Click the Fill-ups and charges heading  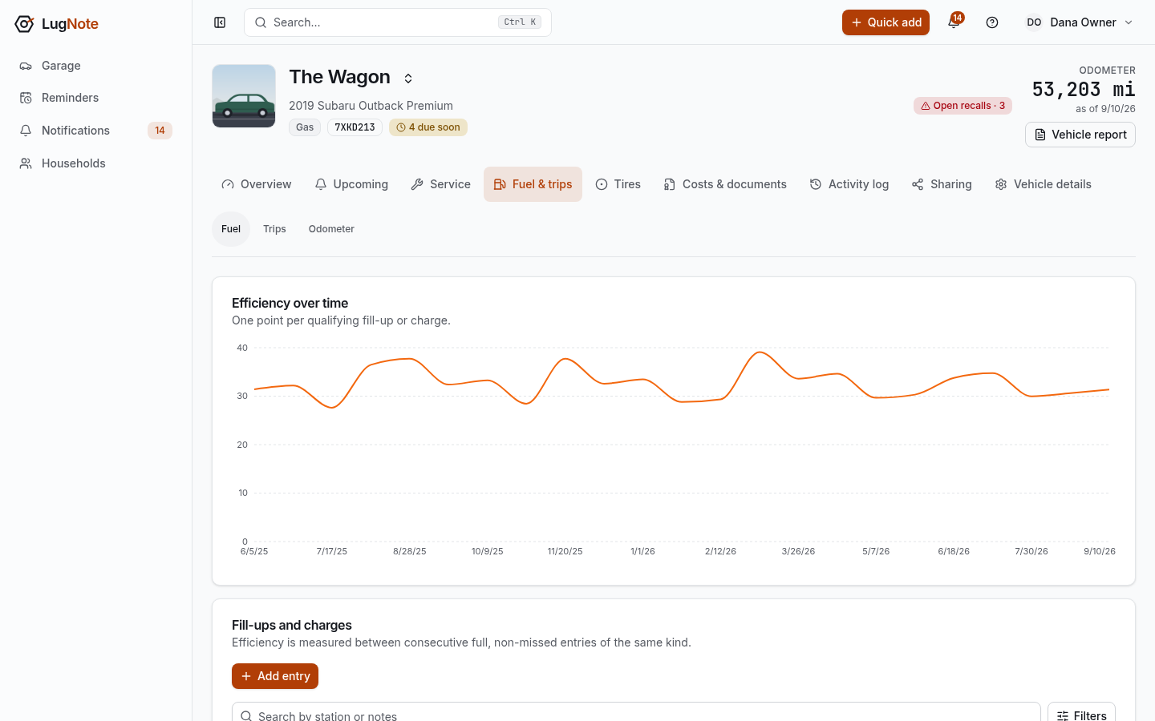(x=292, y=625)
